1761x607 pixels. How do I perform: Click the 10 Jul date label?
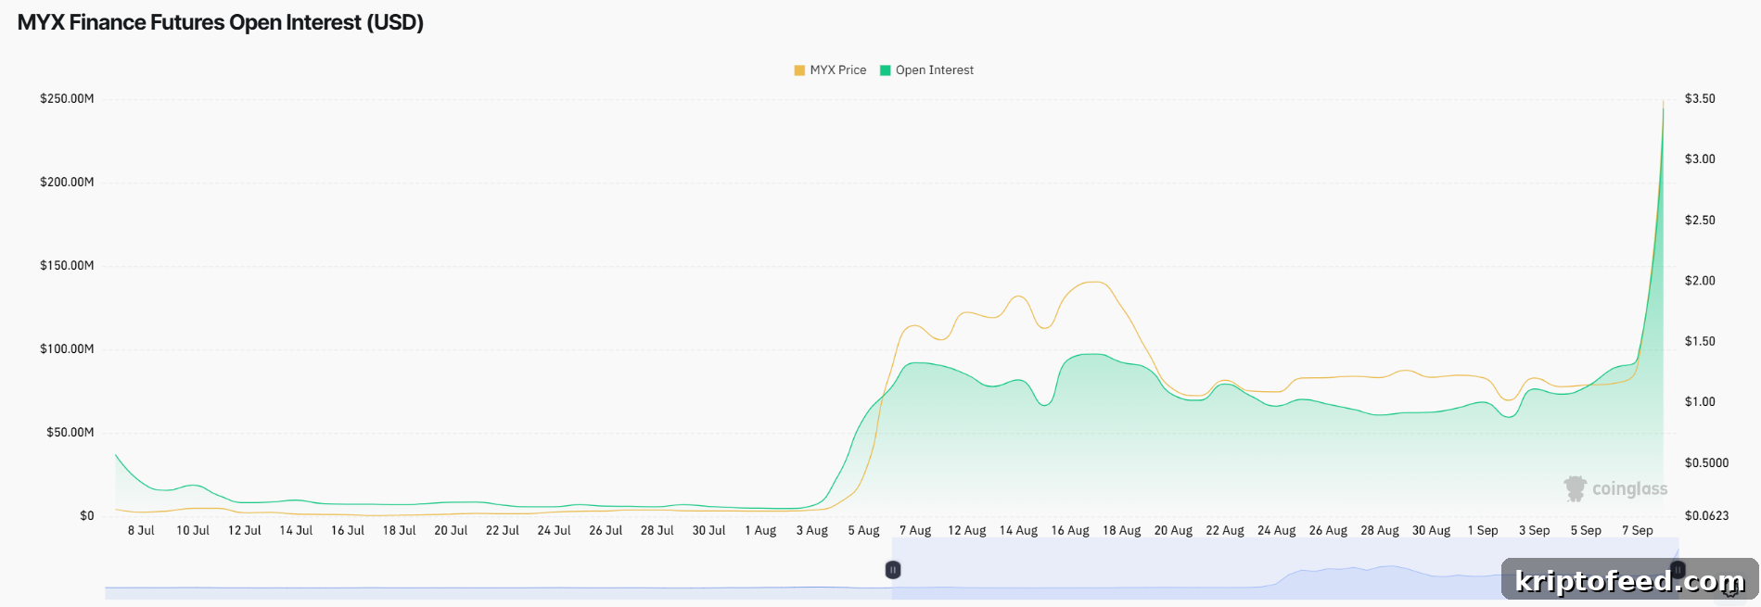(193, 531)
